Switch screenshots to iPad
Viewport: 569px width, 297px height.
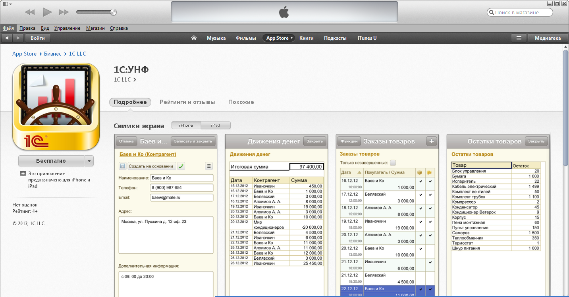(216, 125)
